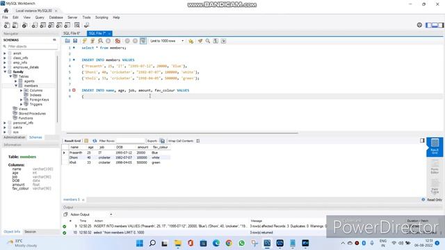Export recordset with the Export icon
This screenshot has width=445, height=250.
(x=162, y=140)
